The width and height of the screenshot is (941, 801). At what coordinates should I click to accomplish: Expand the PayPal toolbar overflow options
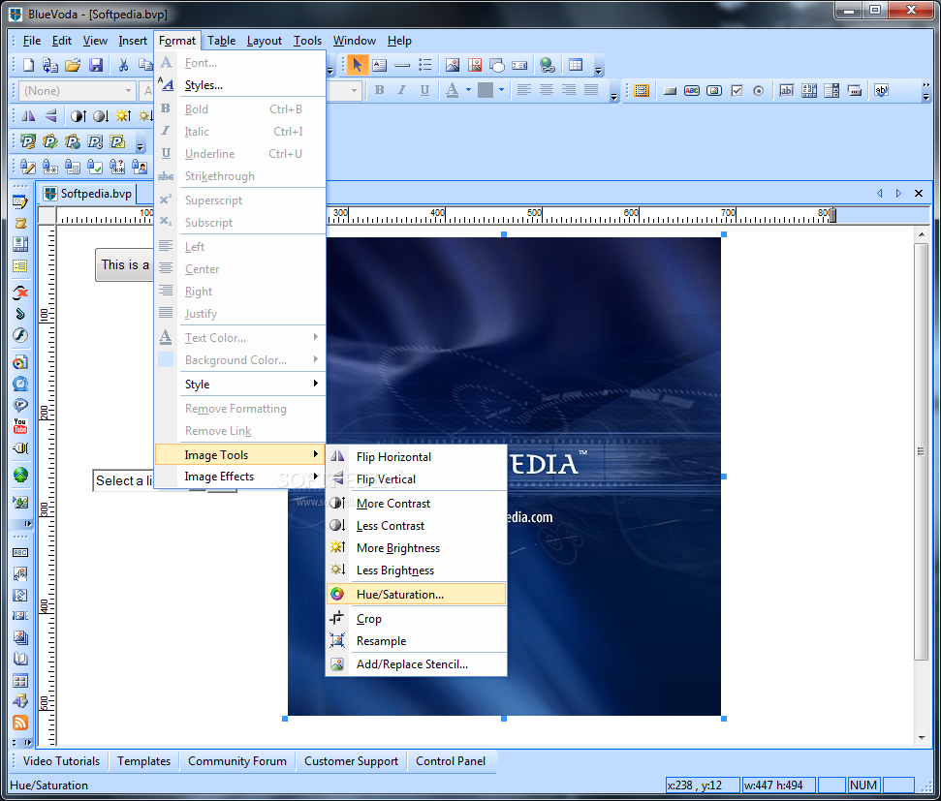[140, 145]
